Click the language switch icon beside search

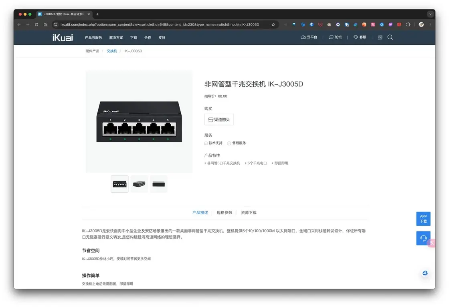pyautogui.click(x=380, y=38)
